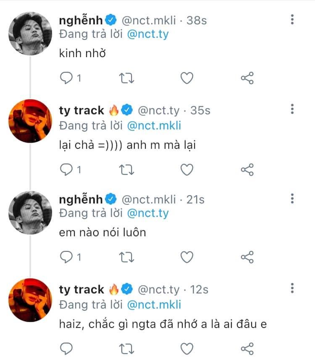Reply to "lại chả =))))" tweet
Image resolution: width=315 pixels, height=362 pixels.
coord(67,169)
